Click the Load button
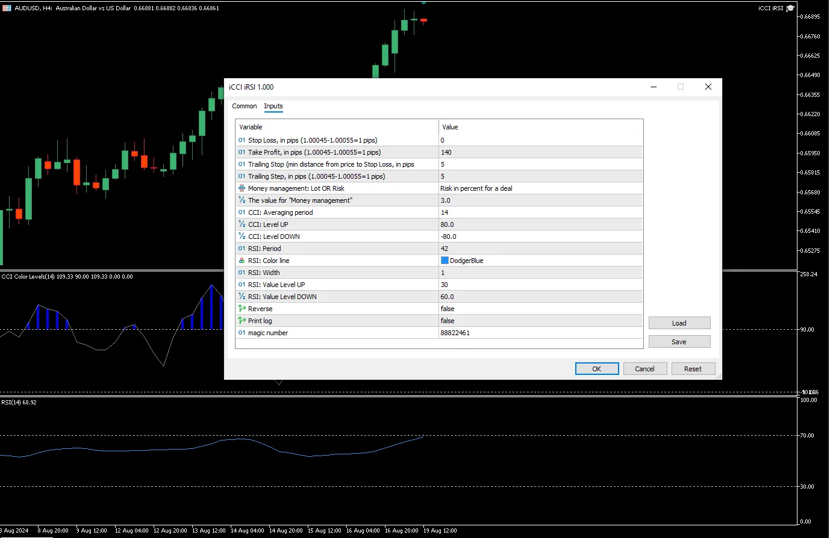830x538 pixels. (x=679, y=323)
